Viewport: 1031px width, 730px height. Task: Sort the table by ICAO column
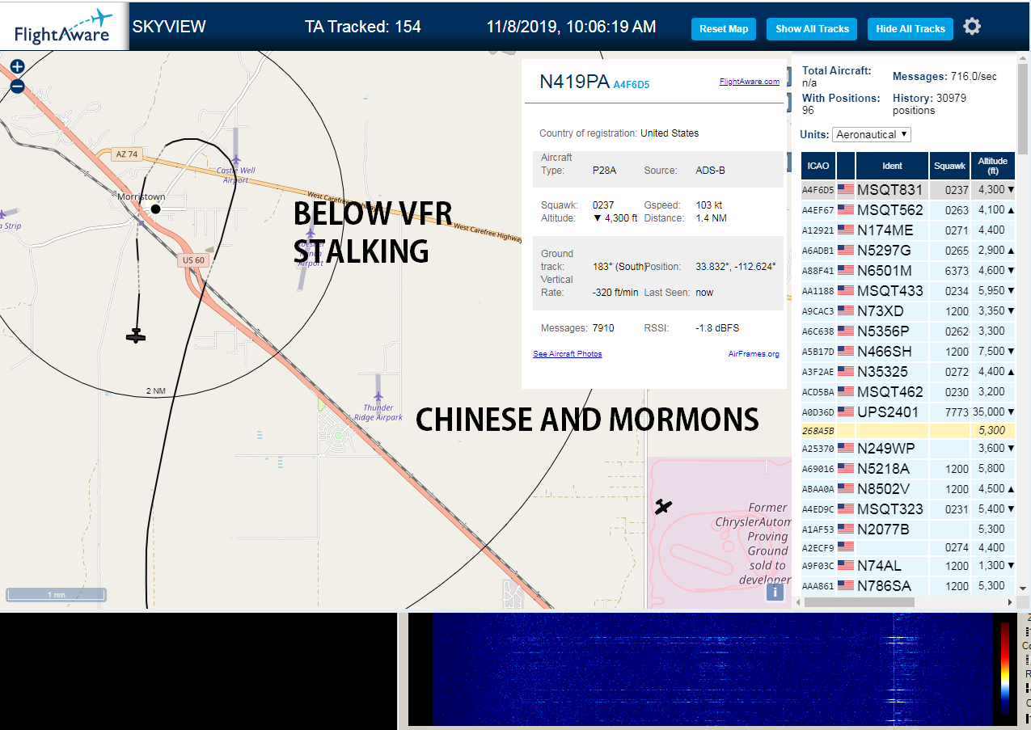tap(818, 166)
